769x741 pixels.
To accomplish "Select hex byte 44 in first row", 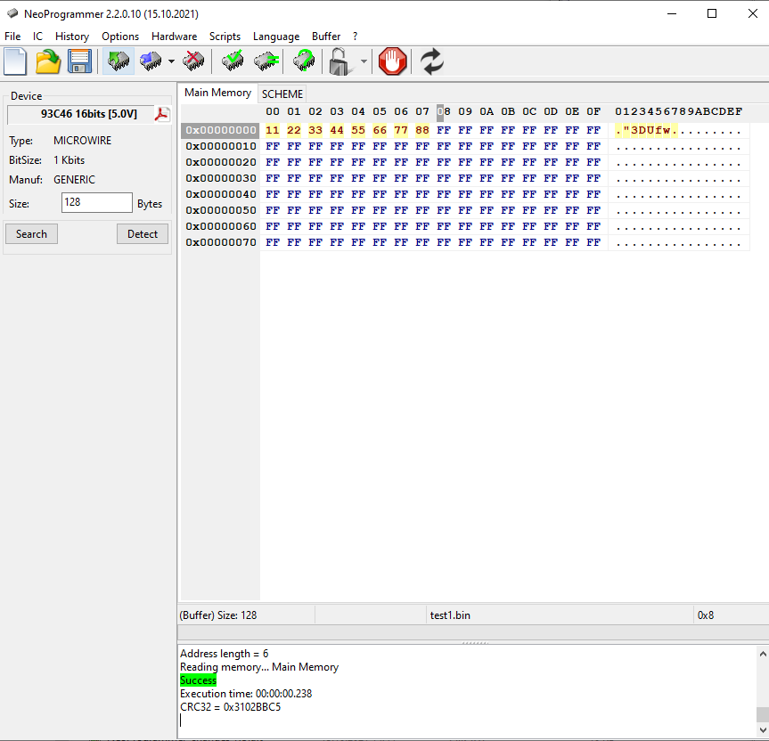I will [x=337, y=130].
